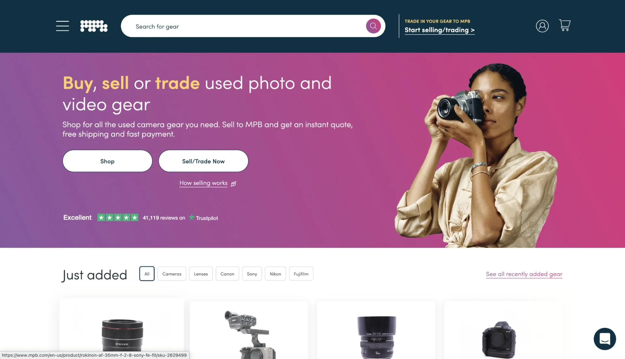Click the Sell/Trade Now button
625x359 pixels.
pos(203,161)
